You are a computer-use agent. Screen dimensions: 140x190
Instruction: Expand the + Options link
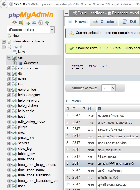tap(73, 101)
